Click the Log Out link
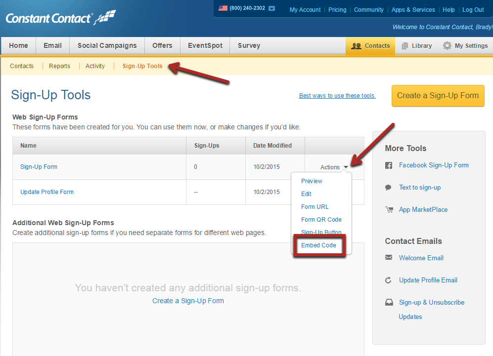The width and height of the screenshot is (493, 356). (473, 10)
